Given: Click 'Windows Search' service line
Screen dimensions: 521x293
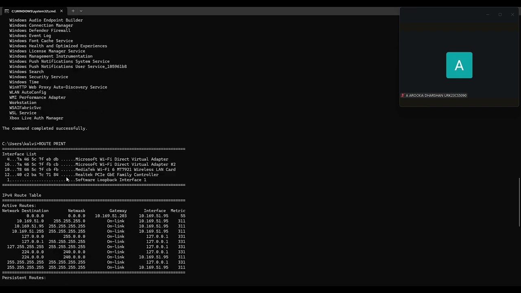Looking at the screenshot, I should 26,72.
